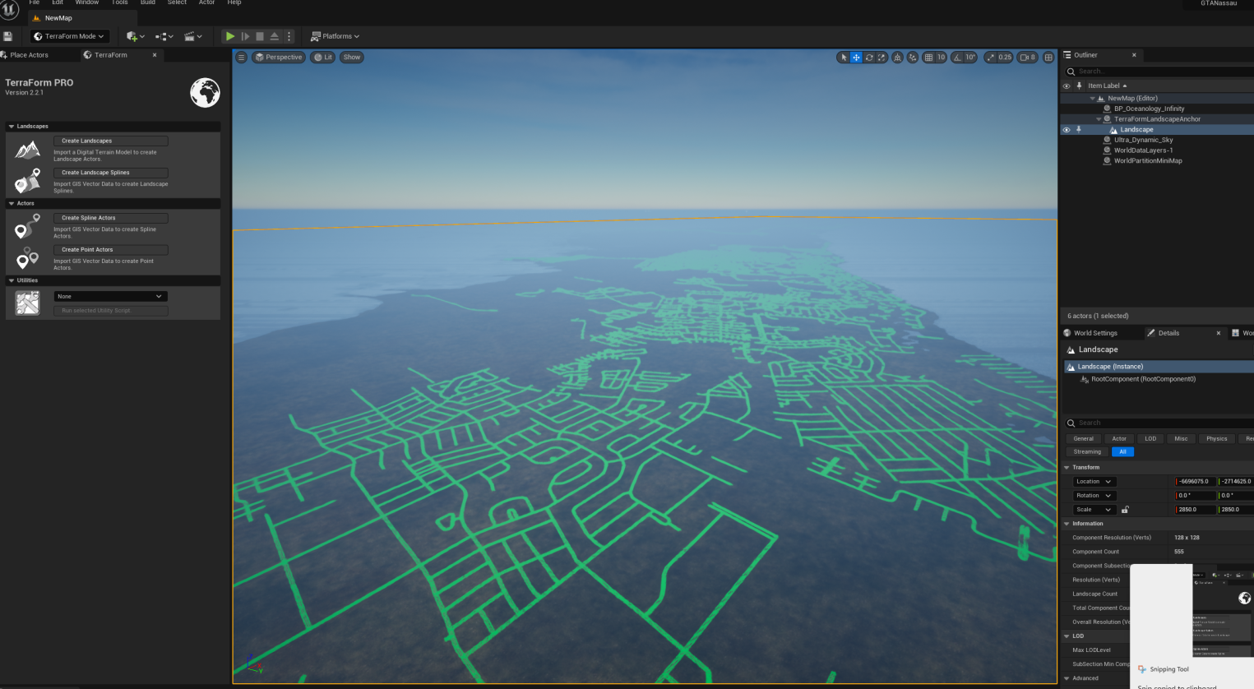The height and width of the screenshot is (689, 1254).
Task: Open the Lit view mode menu
Action: tap(323, 58)
